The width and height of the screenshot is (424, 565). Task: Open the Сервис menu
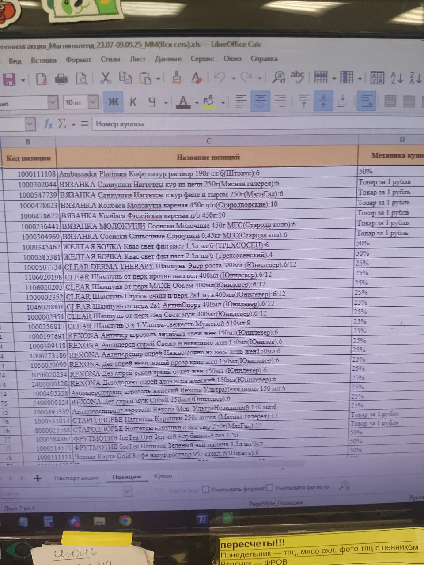point(202,58)
